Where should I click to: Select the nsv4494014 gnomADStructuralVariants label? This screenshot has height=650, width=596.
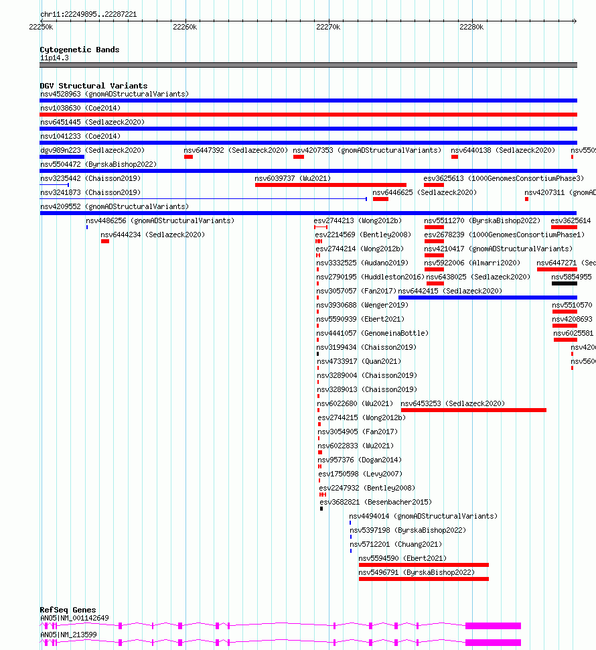(423, 517)
